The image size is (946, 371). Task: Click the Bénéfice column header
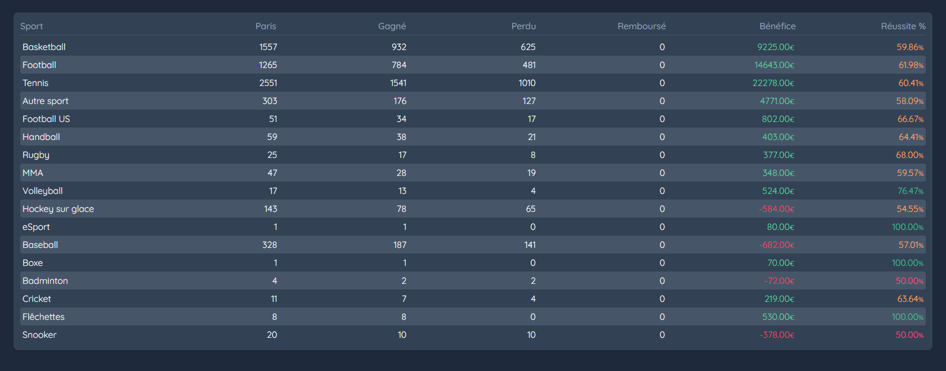point(777,26)
